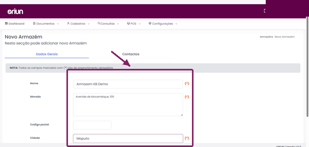Click the Codigo postal field

pyautogui.click(x=92, y=125)
